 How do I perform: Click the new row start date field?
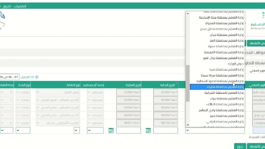click(165, 130)
